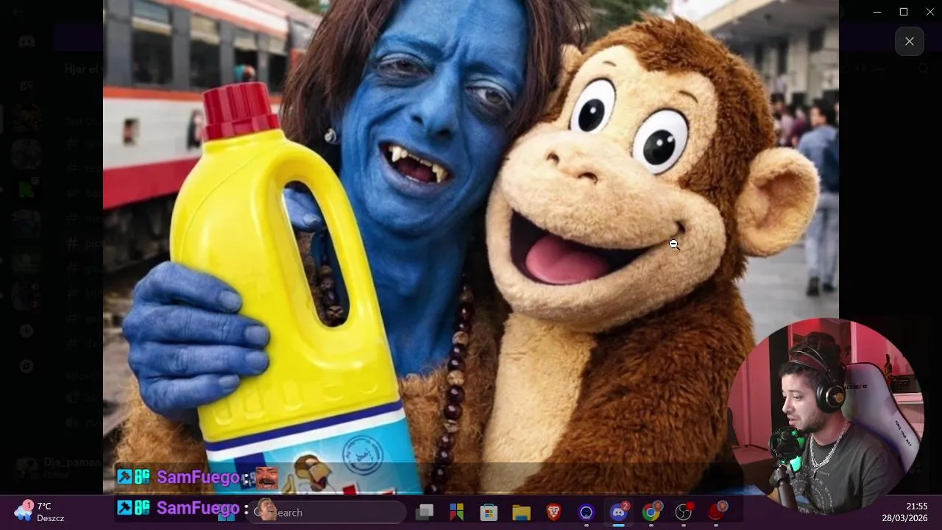Click the enlarged image to zoom out
Image resolution: width=942 pixels, height=530 pixels.
pos(471,247)
